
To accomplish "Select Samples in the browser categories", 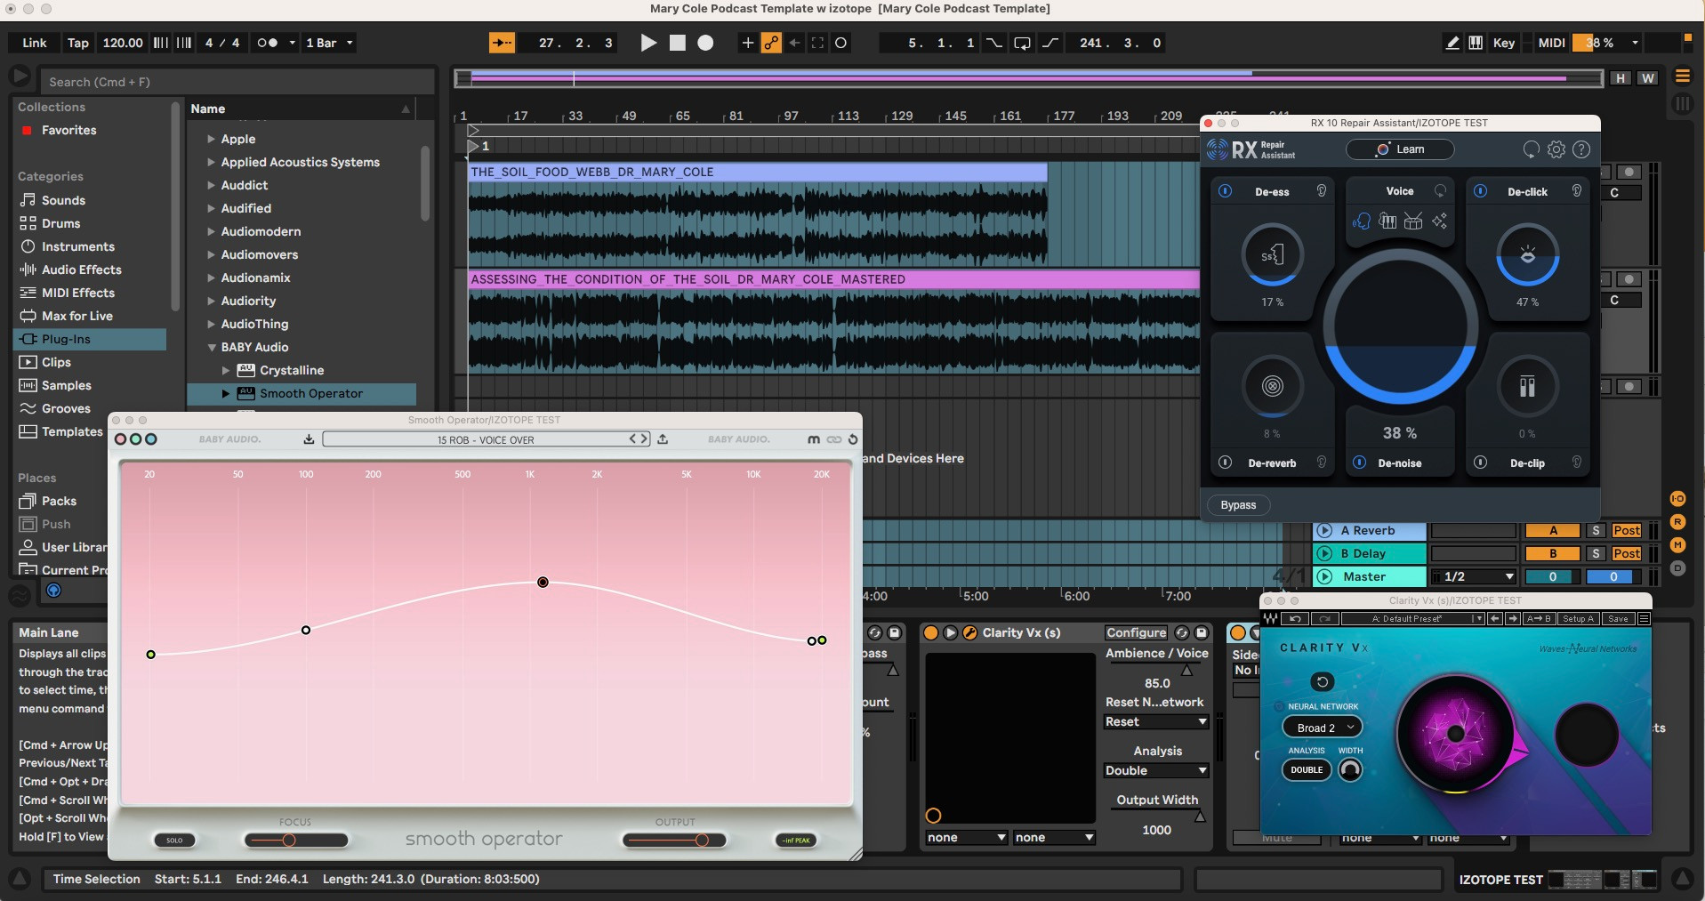I will [66, 385].
